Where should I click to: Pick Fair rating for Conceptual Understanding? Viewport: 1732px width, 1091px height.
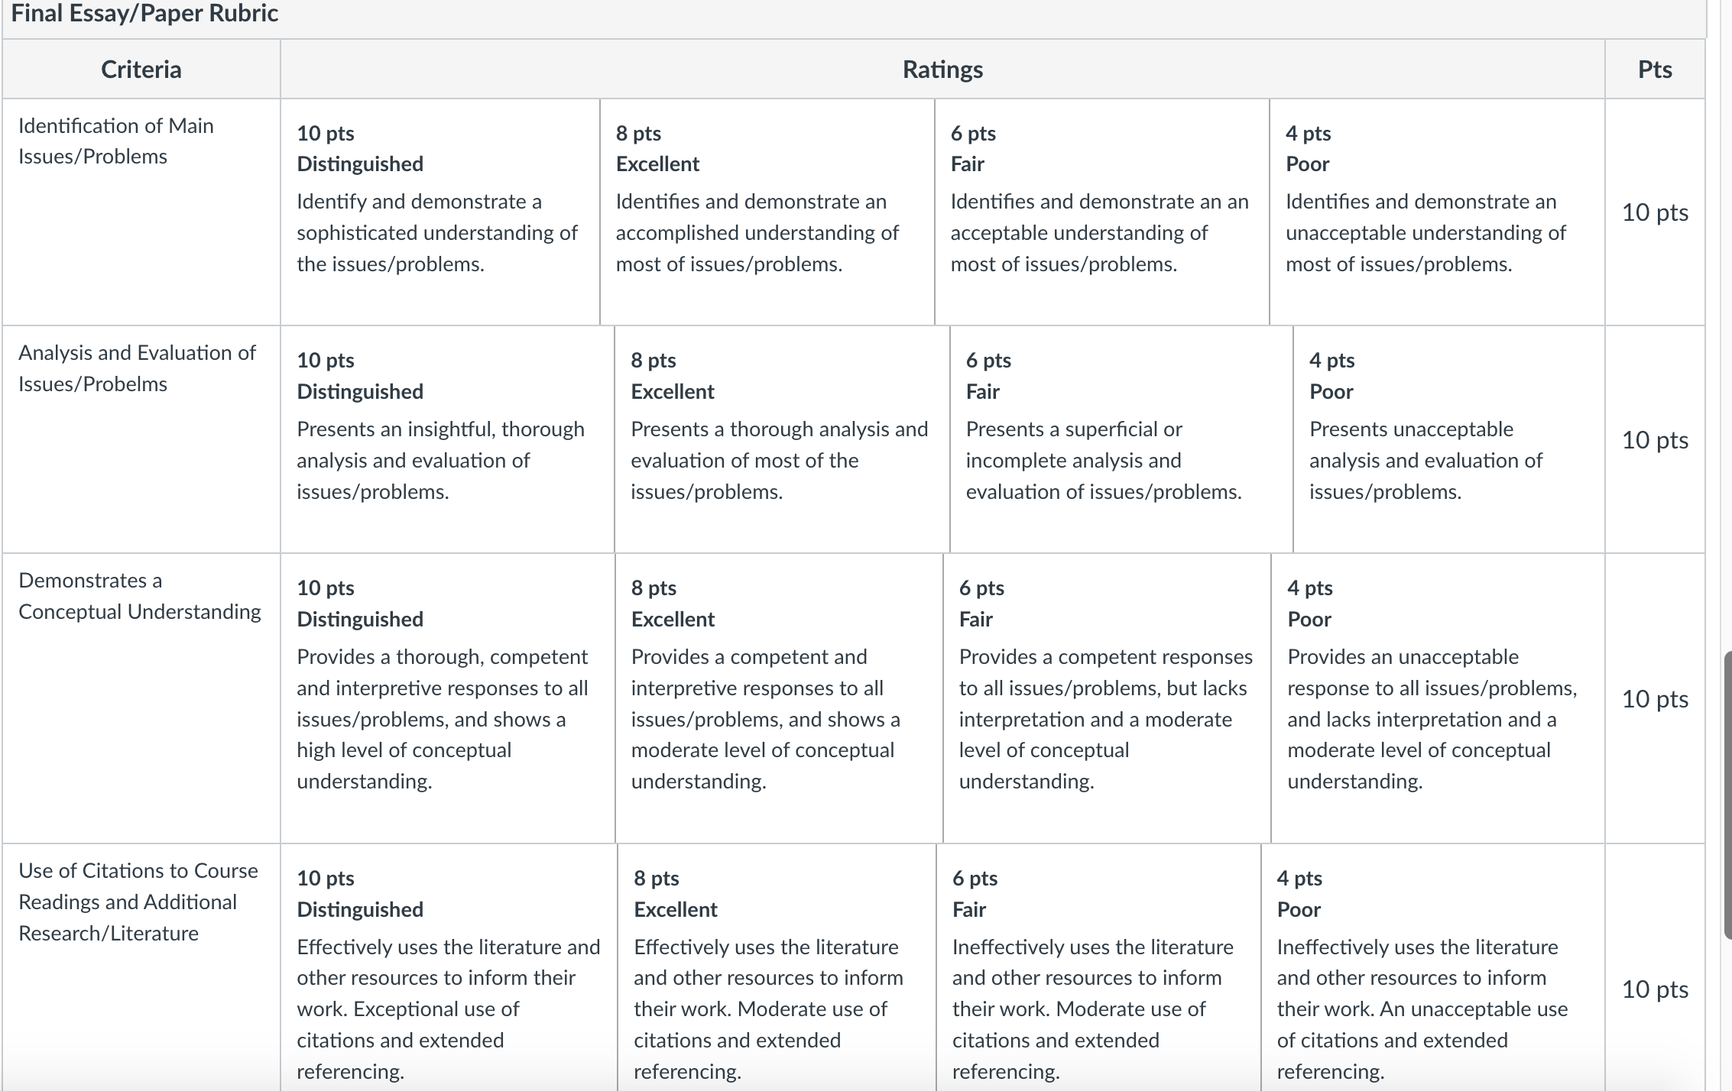(1107, 698)
